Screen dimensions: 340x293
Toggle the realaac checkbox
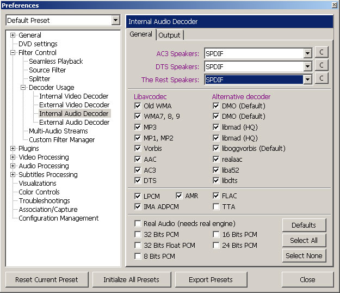216,160
